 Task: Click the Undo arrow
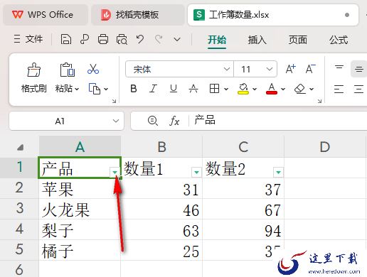[140, 39]
